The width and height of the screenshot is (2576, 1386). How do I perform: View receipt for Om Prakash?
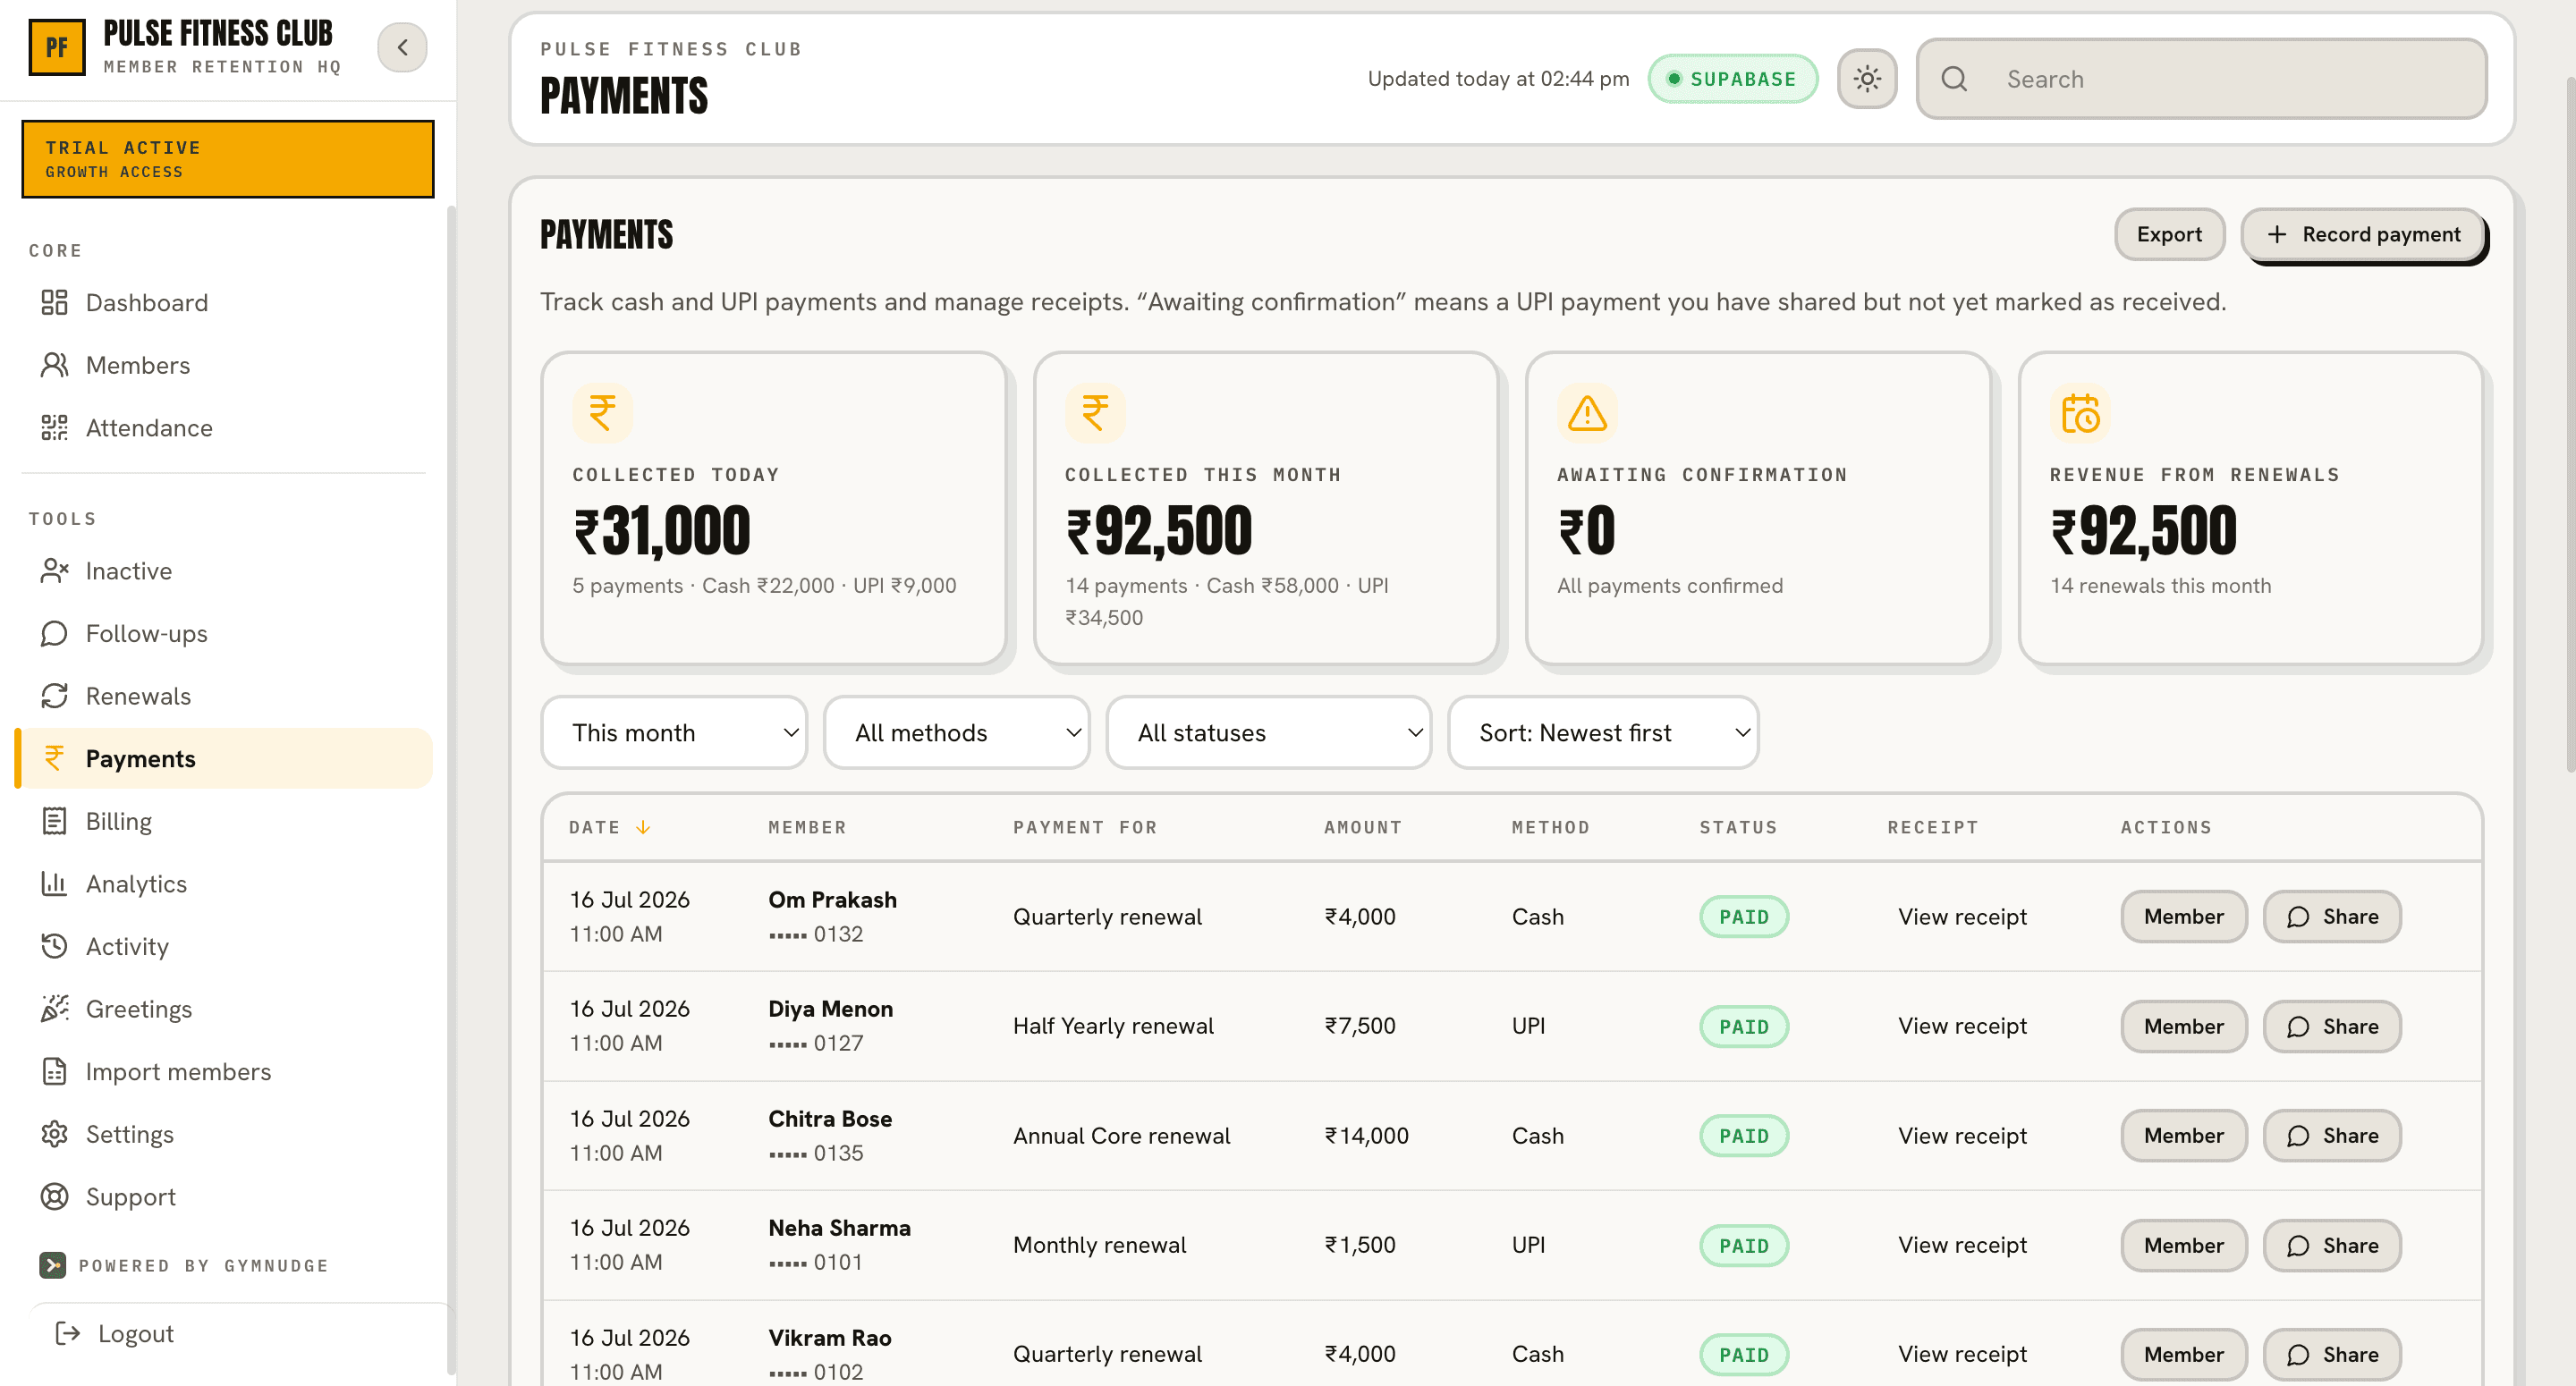[1962, 917]
